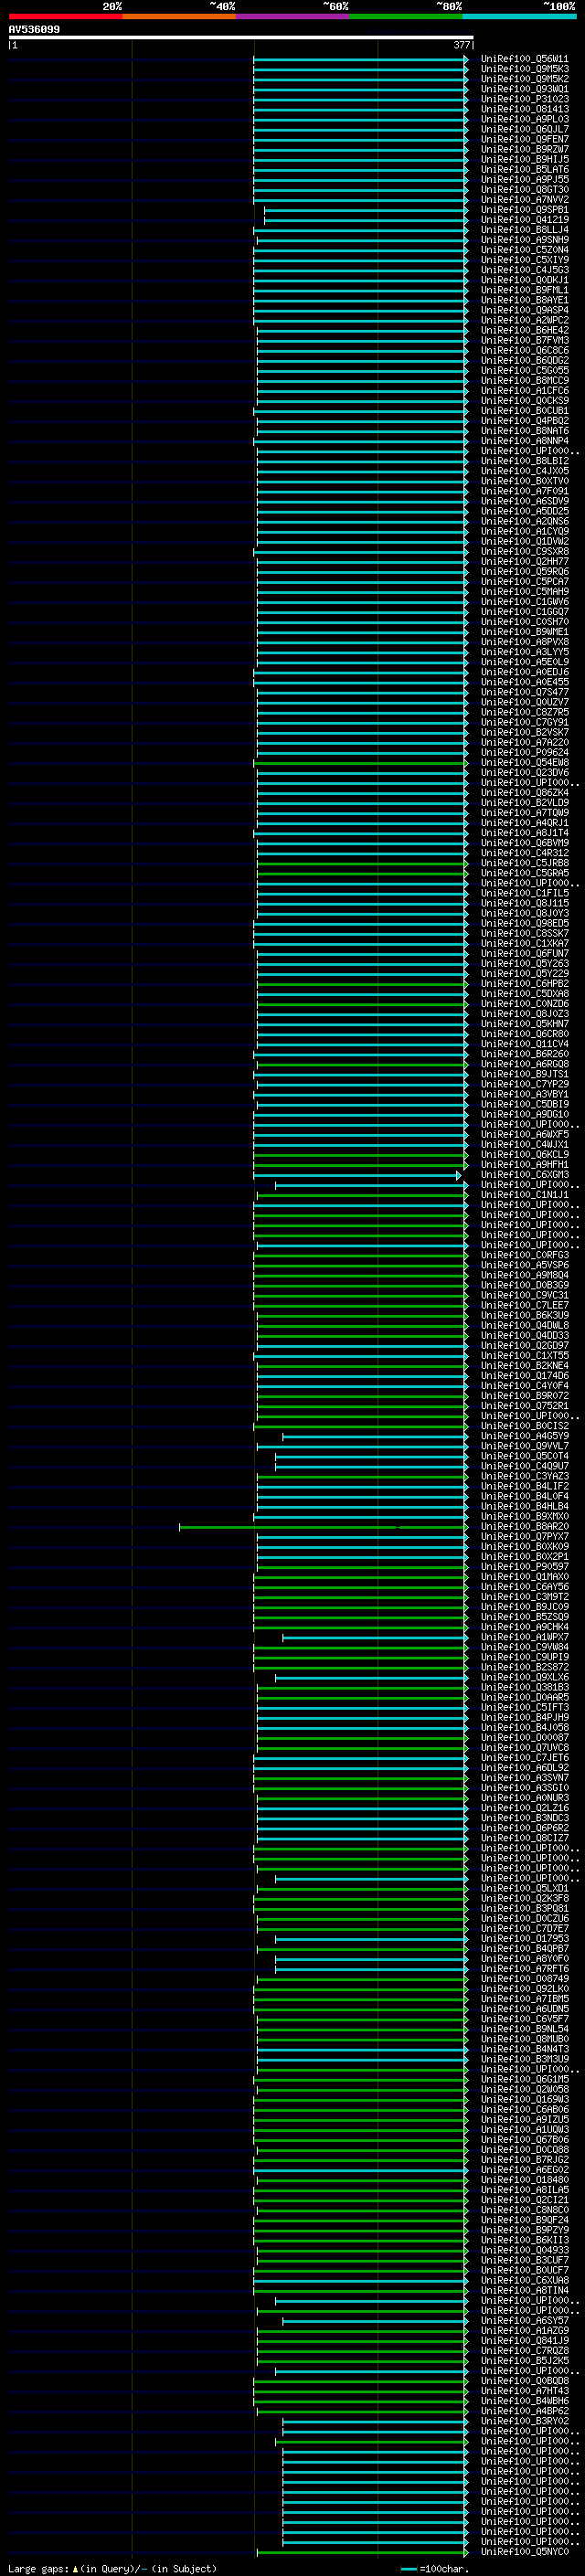Select hit label UniRef100_Q04933
The width and height of the screenshot is (585, 2576).
[525, 2250]
